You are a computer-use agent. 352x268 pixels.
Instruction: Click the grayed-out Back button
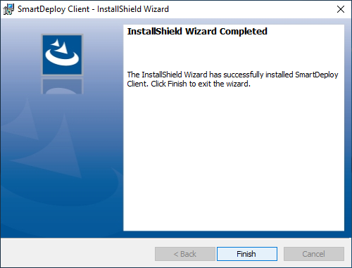185,254
